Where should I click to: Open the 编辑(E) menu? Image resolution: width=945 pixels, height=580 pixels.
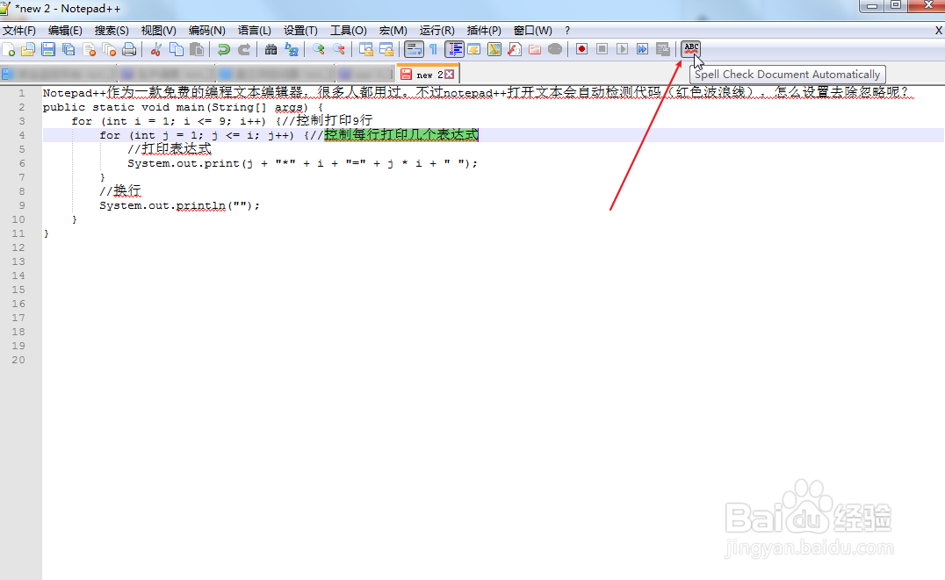pyautogui.click(x=65, y=30)
